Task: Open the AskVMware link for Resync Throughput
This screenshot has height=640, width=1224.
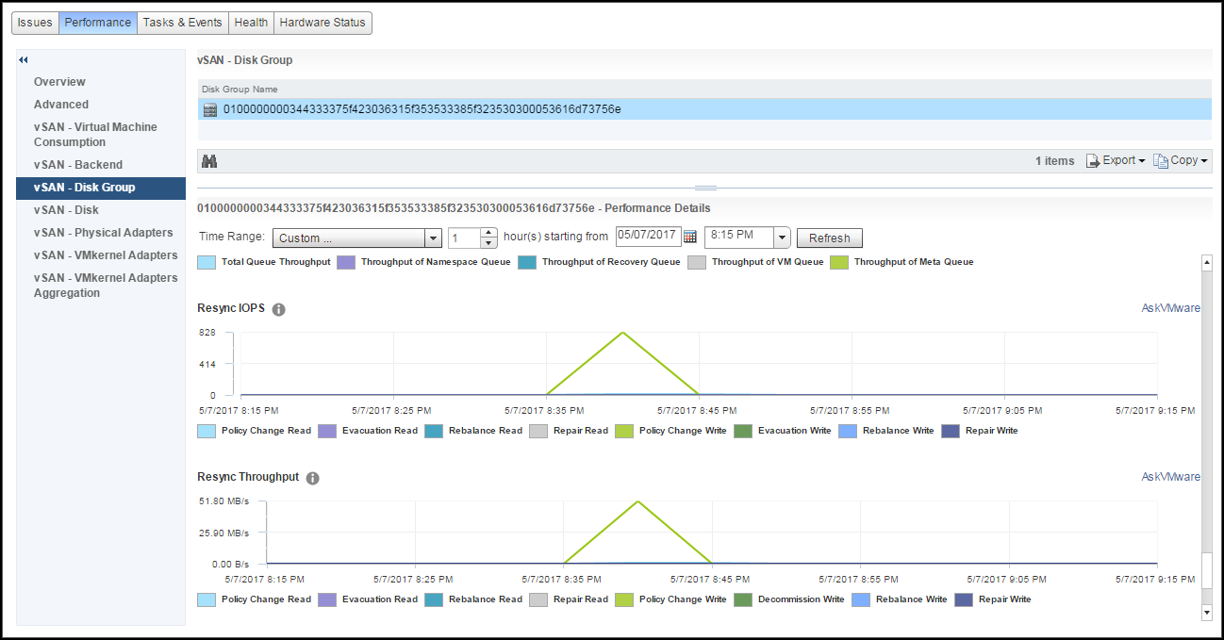Action: click(1171, 477)
